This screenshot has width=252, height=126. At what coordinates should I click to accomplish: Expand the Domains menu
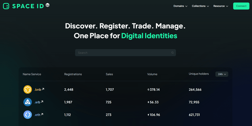coord(180,6)
